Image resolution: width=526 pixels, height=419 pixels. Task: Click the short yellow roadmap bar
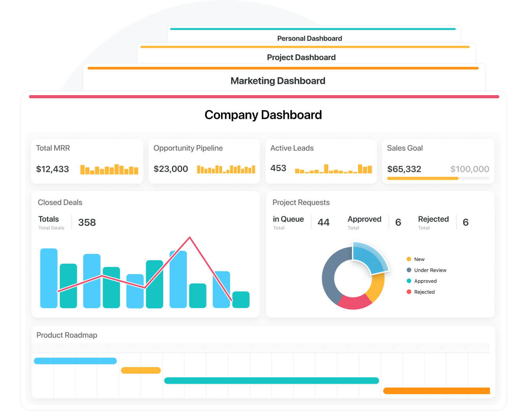pos(141,370)
